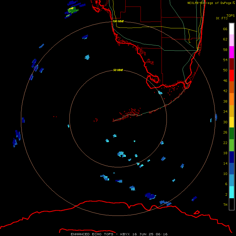This screenshot has height=236, width=236.
Task: Click the black TH threshold swatch
Action: click(x=232, y=204)
